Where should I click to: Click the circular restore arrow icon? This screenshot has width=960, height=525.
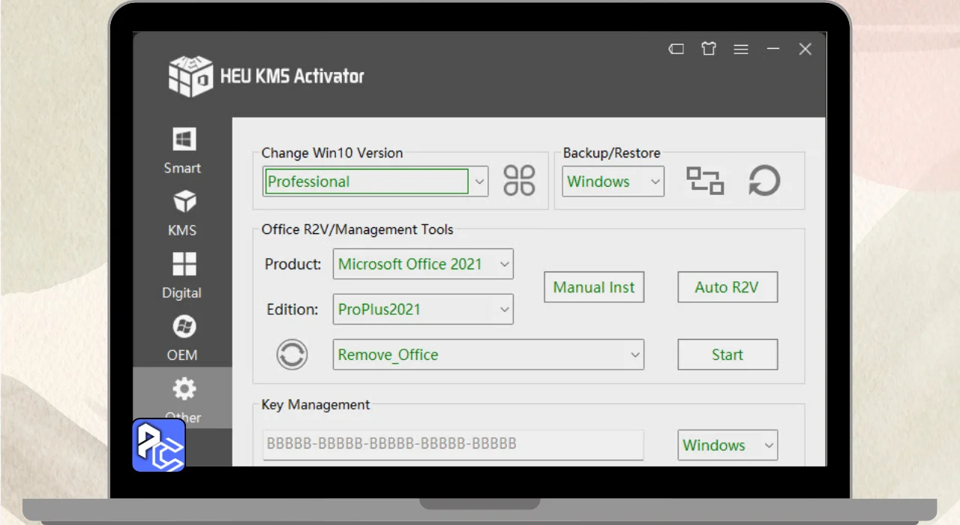coord(764,181)
